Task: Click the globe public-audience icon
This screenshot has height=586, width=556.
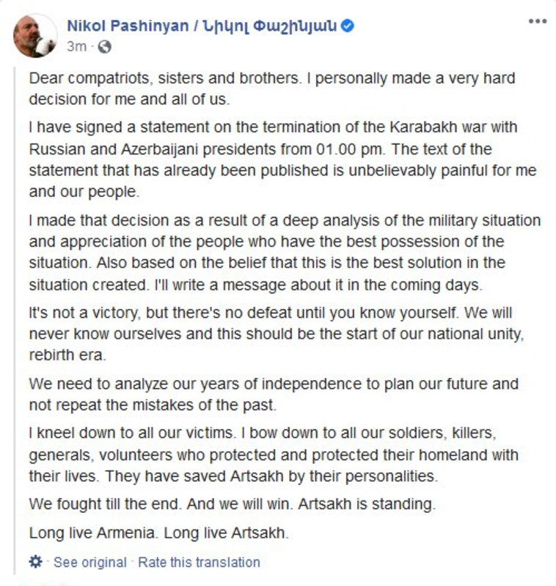Action: [104, 47]
